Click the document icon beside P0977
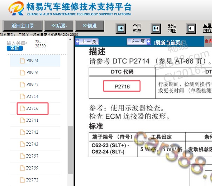Viewport: 212px width, 186px height. point(22,84)
